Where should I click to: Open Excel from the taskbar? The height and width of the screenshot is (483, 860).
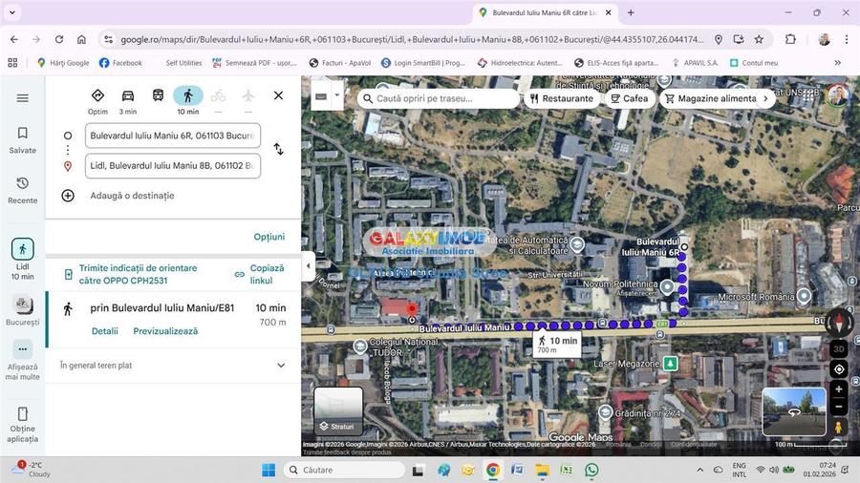pos(567,470)
